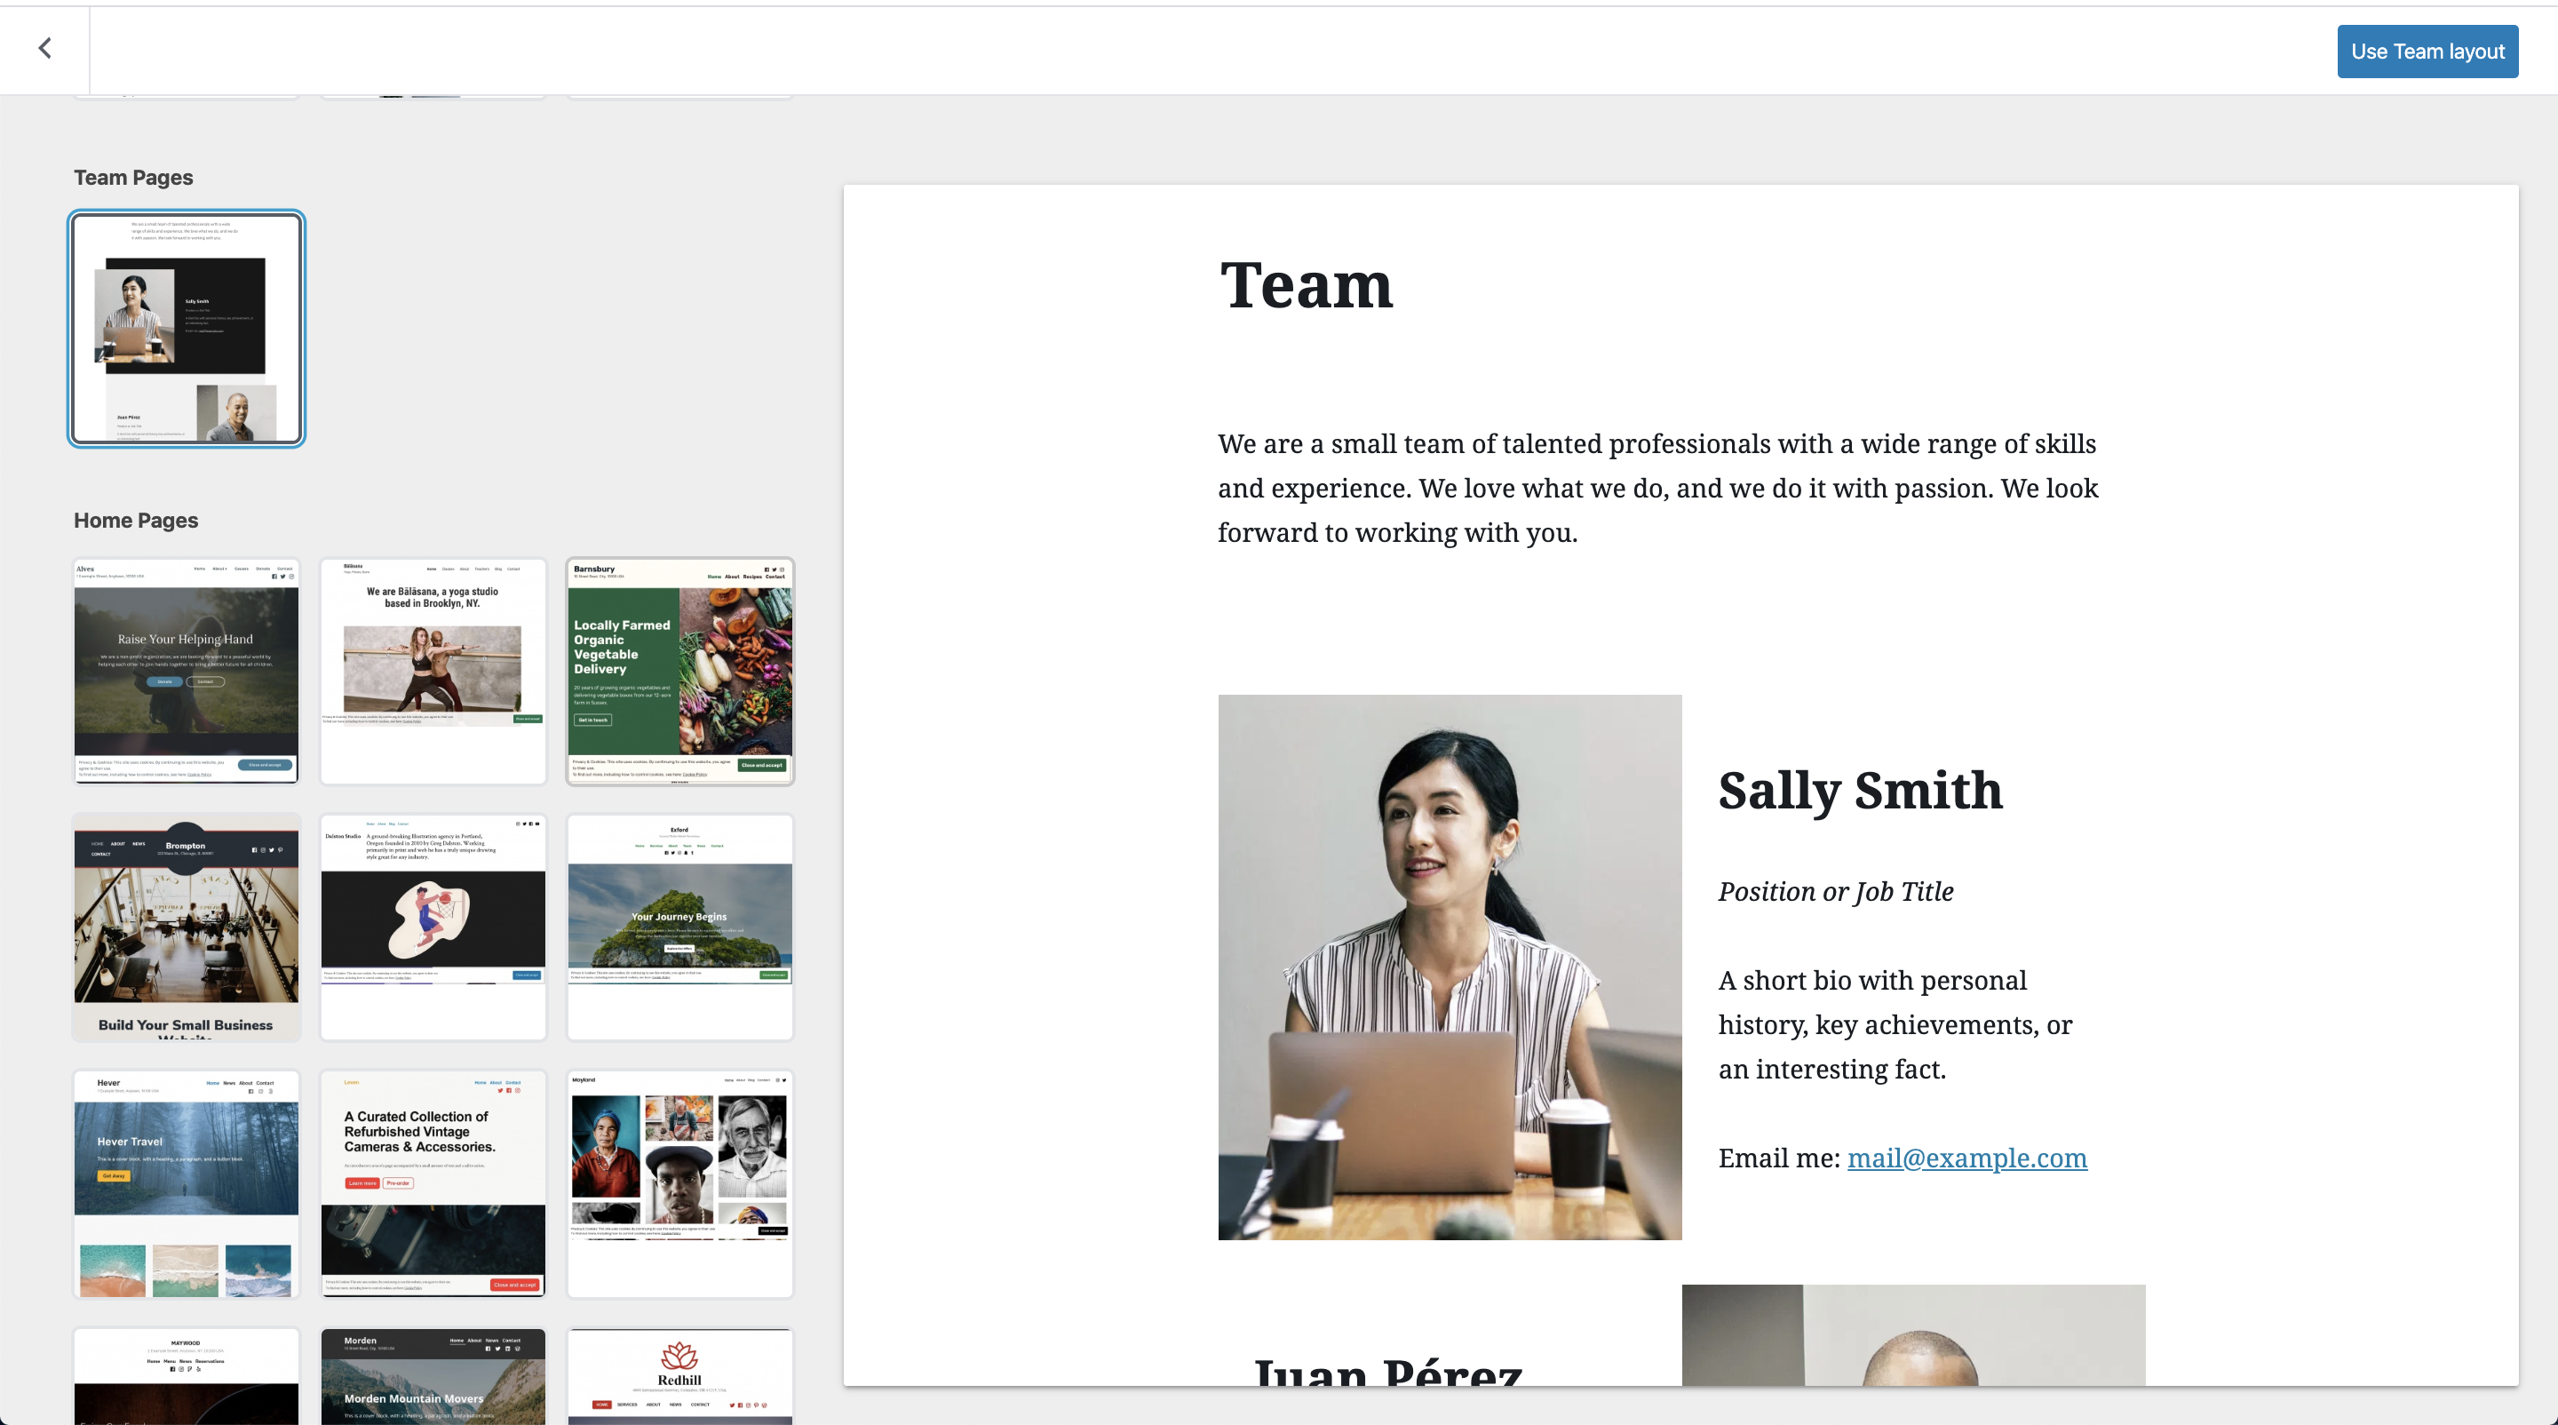Pick the Exford Your Journey Begins layout
2558x1425 pixels.
click(680, 927)
